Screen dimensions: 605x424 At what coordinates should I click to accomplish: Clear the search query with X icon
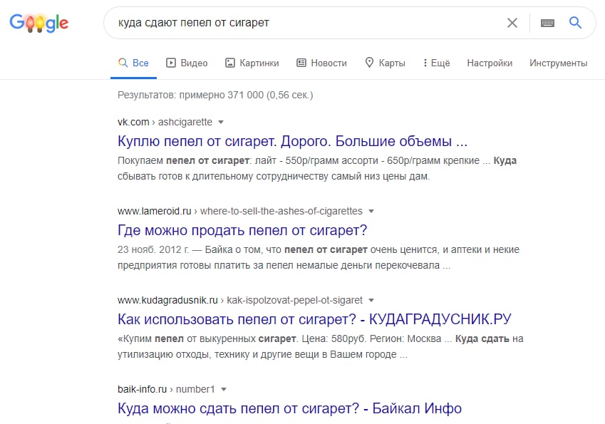click(512, 23)
